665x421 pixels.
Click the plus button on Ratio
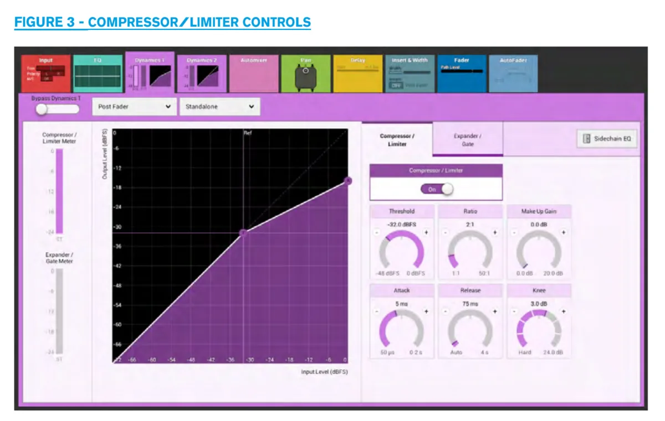[494, 232]
